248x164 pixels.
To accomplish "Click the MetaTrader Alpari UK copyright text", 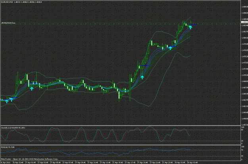I will [x=30, y=159].
